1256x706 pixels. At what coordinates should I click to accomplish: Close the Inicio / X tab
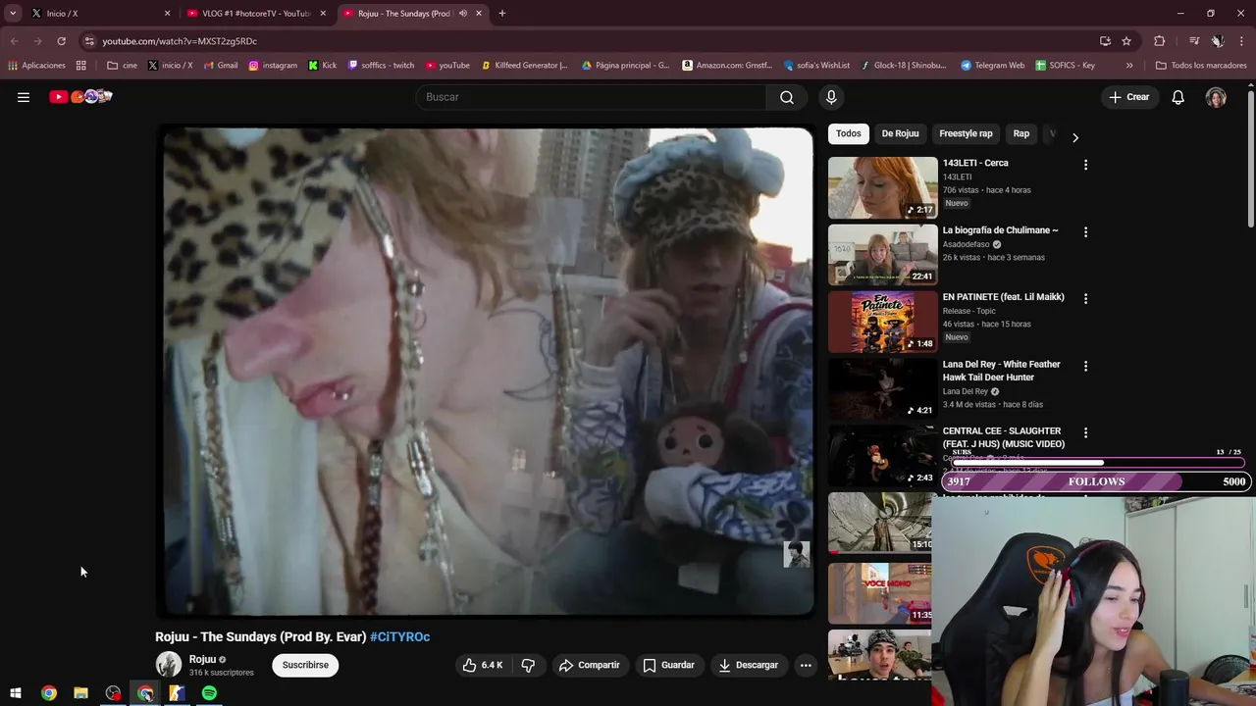pos(167,14)
